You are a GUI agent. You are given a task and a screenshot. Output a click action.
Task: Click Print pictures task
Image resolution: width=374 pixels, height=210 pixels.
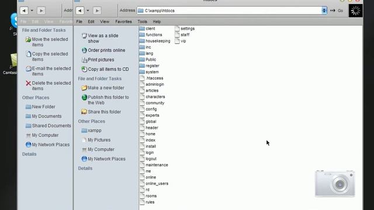98,60
